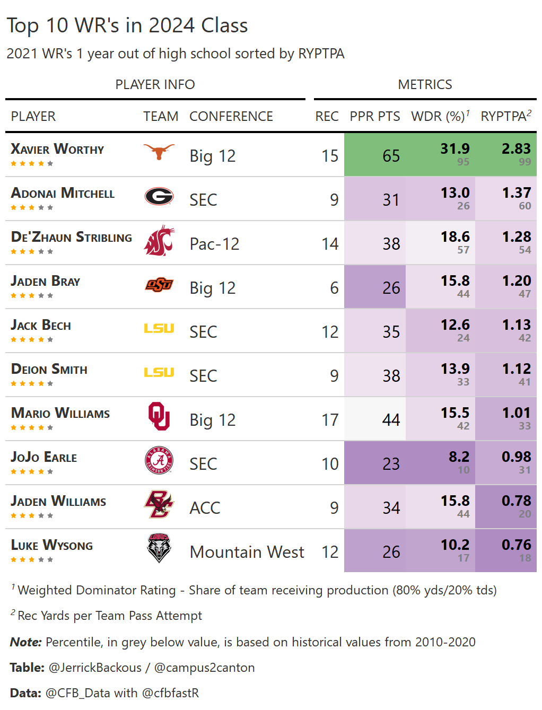The image size is (542, 710).
Task: Click the Oklahoma Sooners OU logo
Action: click(159, 416)
